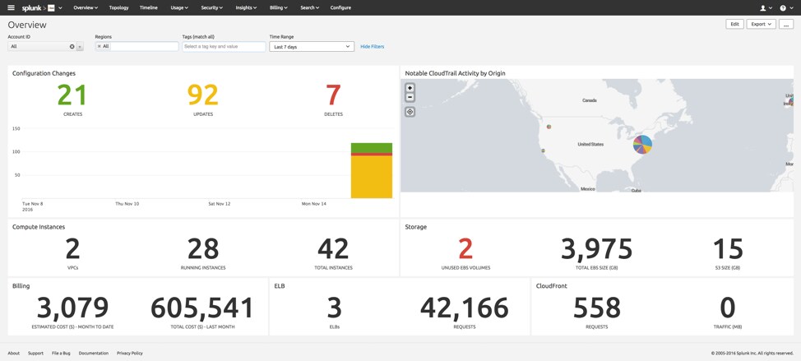The width and height of the screenshot is (801, 361).
Task: Open the Configure page
Action: 340,7
